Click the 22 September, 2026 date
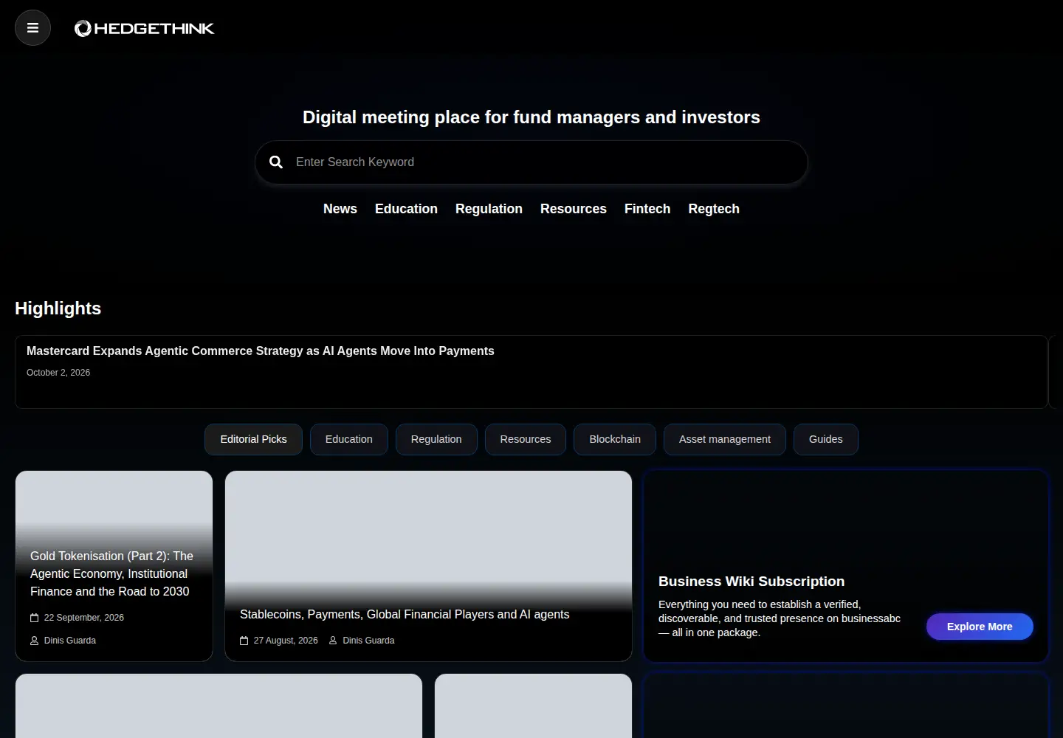The height and width of the screenshot is (738, 1063). tap(84, 618)
